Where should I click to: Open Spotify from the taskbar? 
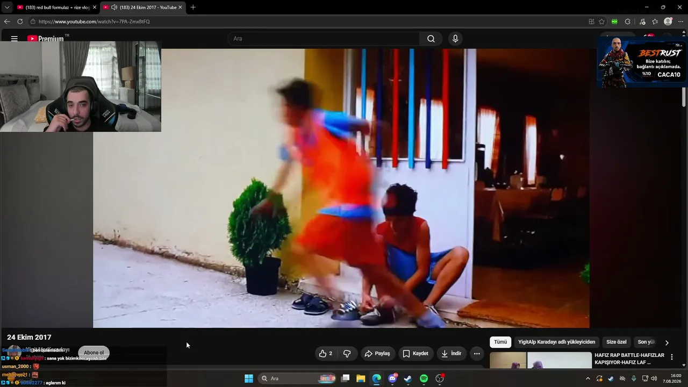point(424,378)
